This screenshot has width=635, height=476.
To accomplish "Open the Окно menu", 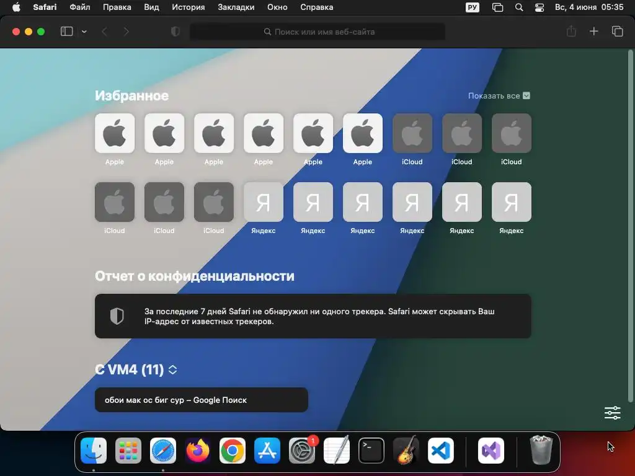I will [x=277, y=7].
